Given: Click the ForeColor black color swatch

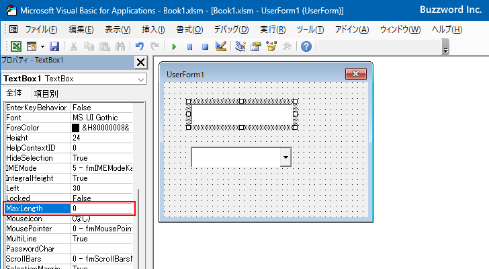Looking at the screenshot, I should click(75, 128).
